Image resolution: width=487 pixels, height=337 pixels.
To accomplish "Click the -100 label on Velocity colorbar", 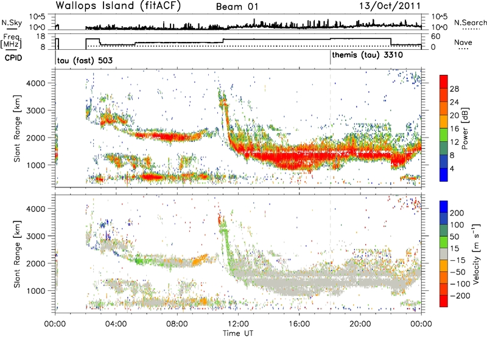I will point(460,284).
